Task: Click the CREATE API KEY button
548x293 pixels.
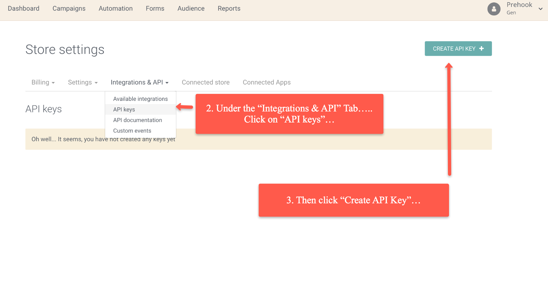Action: [x=458, y=48]
